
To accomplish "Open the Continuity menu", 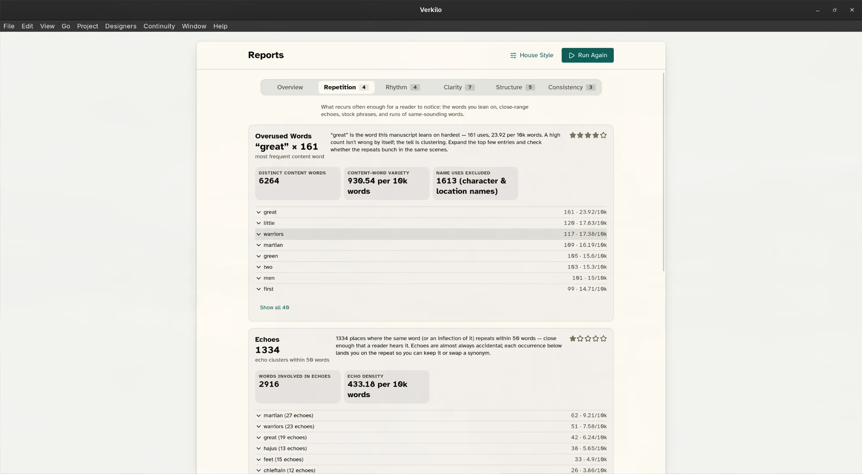I will pyautogui.click(x=159, y=26).
